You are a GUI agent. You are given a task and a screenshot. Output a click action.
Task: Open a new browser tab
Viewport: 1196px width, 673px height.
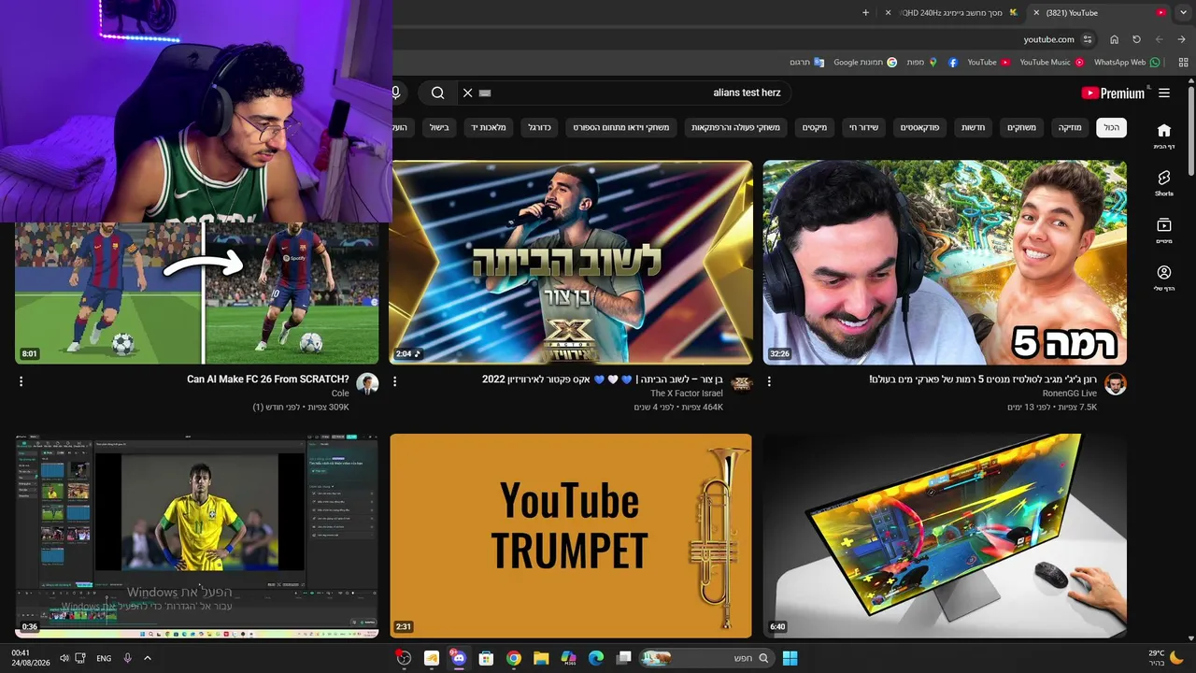(x=865, y=13)
